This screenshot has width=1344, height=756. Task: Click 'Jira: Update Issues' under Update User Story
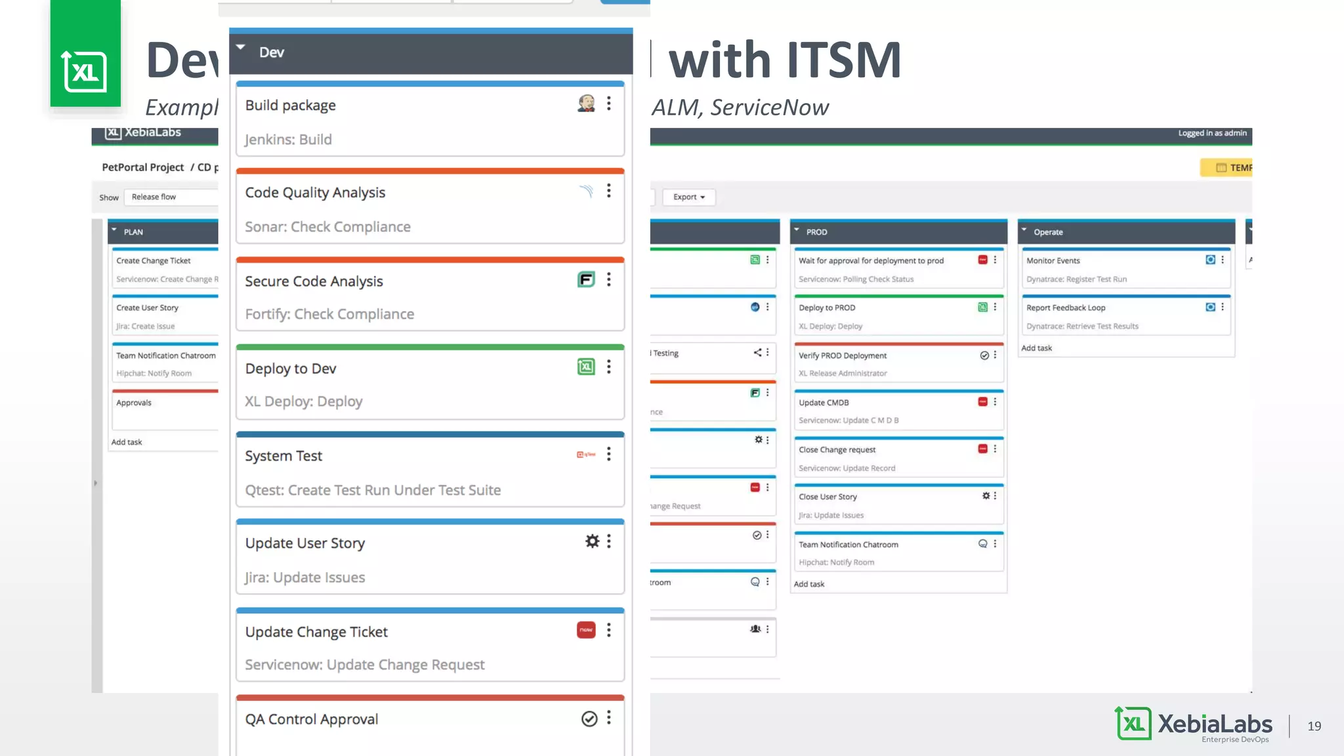pyautogui.click(x=305, y=577)
